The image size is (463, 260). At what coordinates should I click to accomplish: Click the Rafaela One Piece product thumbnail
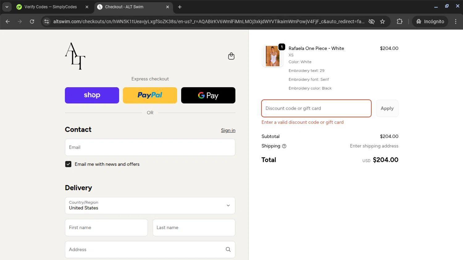[x=273, y=56]
